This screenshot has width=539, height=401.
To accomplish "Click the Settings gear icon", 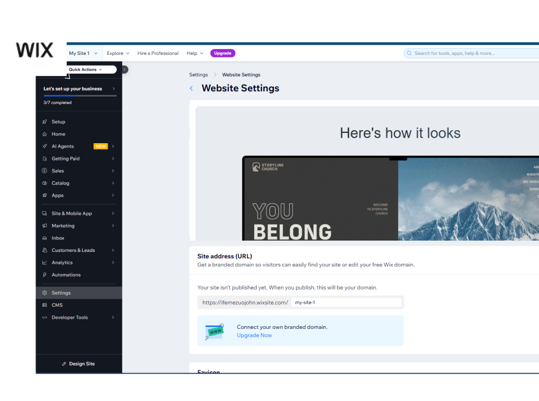I will point(45,293).
